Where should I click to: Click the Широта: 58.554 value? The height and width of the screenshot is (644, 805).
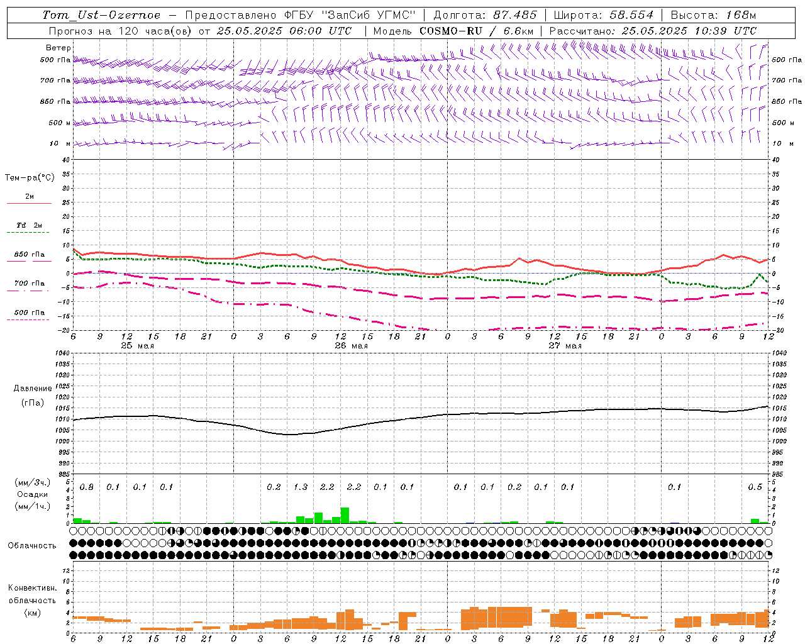click(604, 15)
